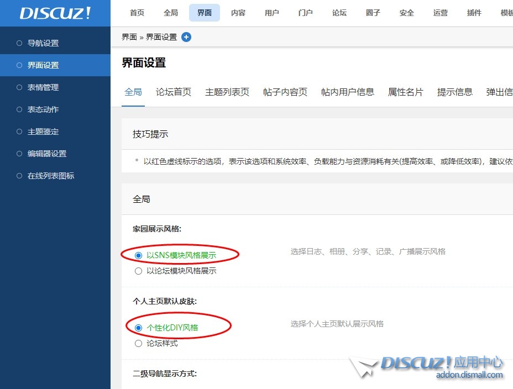Open 全局 in the top navigation

[171, 13]
